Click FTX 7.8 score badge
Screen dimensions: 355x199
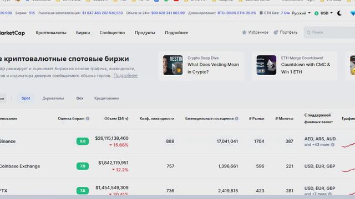click(x=83, y=191)
